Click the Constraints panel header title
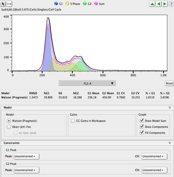The image size is (174, 177). pyautogui.click(x=12, y=143)
